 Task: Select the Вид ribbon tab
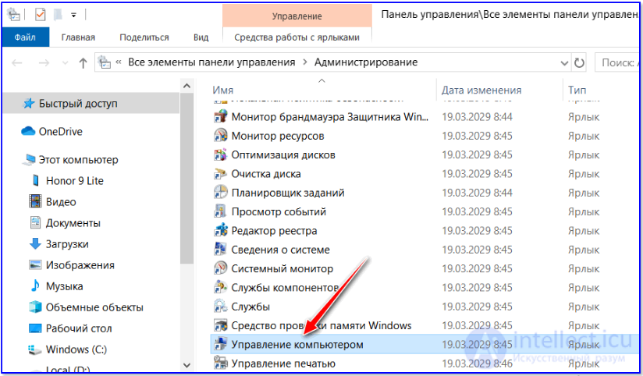point(201,37)
